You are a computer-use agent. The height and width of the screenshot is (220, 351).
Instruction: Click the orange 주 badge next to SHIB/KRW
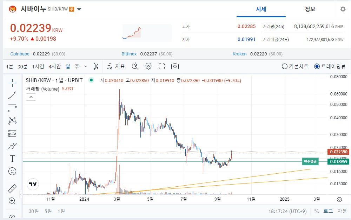tap(71, 9)
